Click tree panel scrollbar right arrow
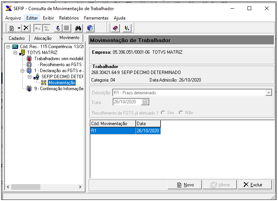Viewport: 278px width, 201px height. [x=80, y=187]
